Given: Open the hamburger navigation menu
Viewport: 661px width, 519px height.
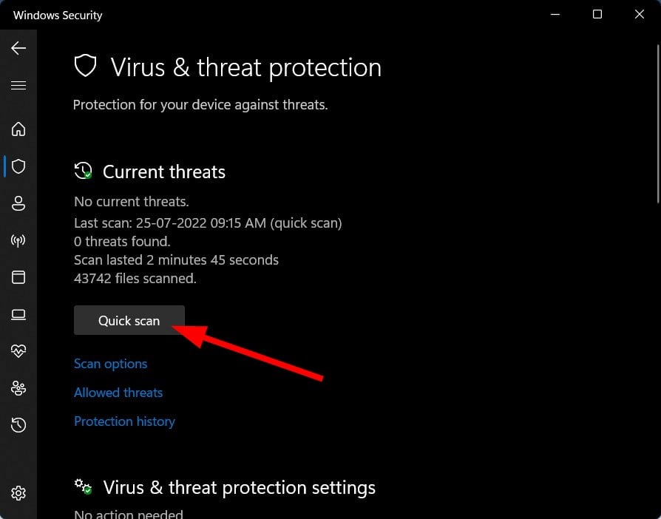Looking at the screenshot, I should (18, 86).
